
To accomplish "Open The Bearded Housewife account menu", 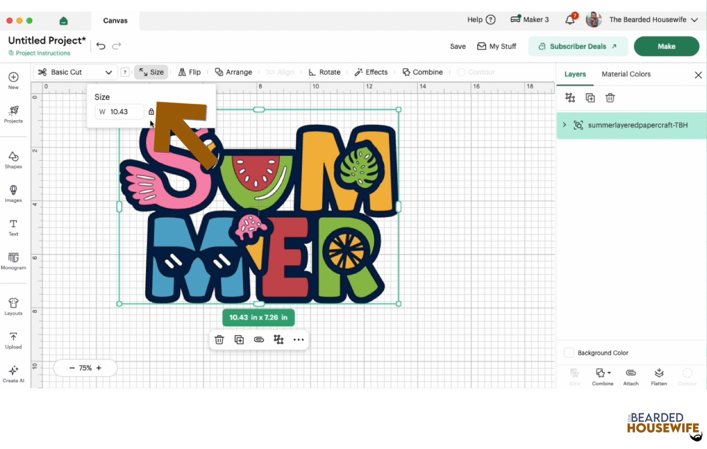I will click(654, 19).
